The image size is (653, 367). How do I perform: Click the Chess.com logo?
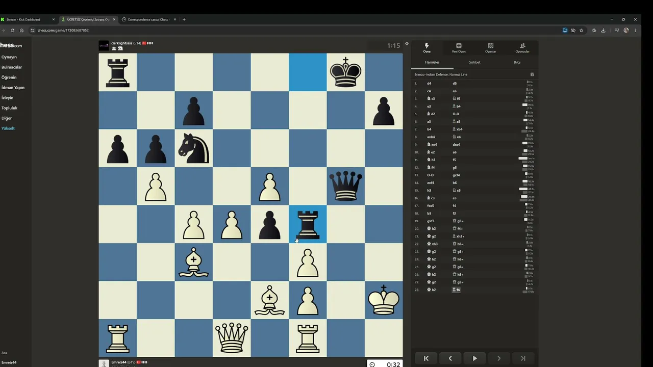[11, 45]
